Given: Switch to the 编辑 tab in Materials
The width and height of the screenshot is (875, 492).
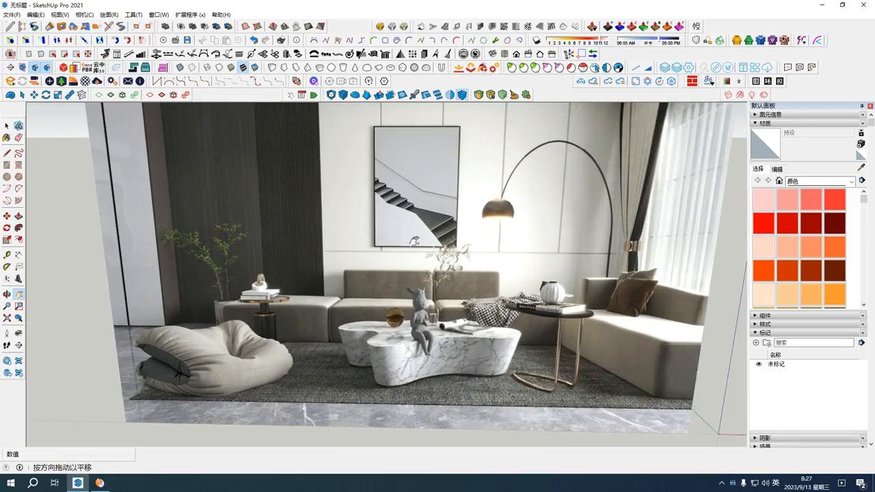Looking at the screenshot, I should point(777,168).
